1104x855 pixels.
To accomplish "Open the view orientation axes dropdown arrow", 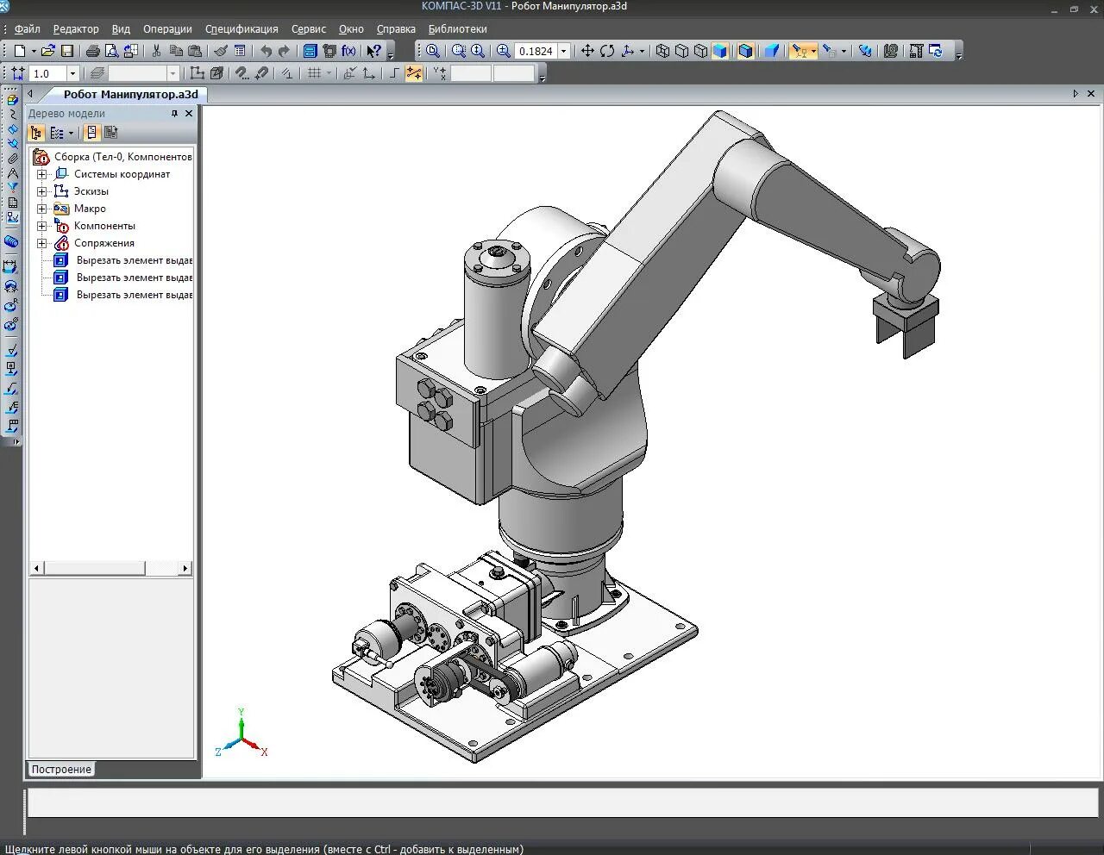I will pyautogui.click(x=642, y=51).
